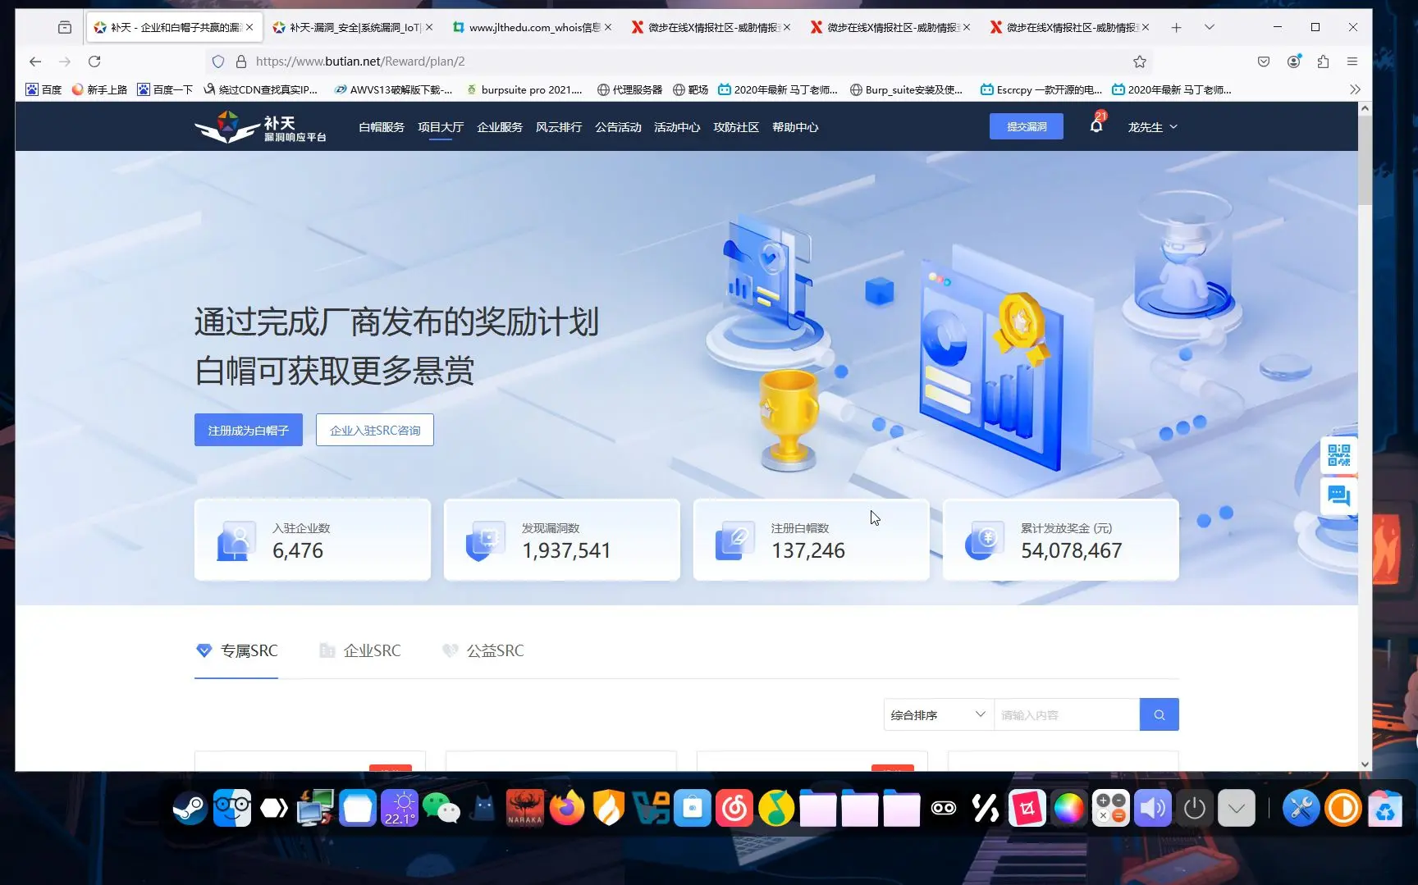Click the tracking protection shield icon
Image resolution: width=1418 pixels, height=885 pixels.
tap(217, 61)
